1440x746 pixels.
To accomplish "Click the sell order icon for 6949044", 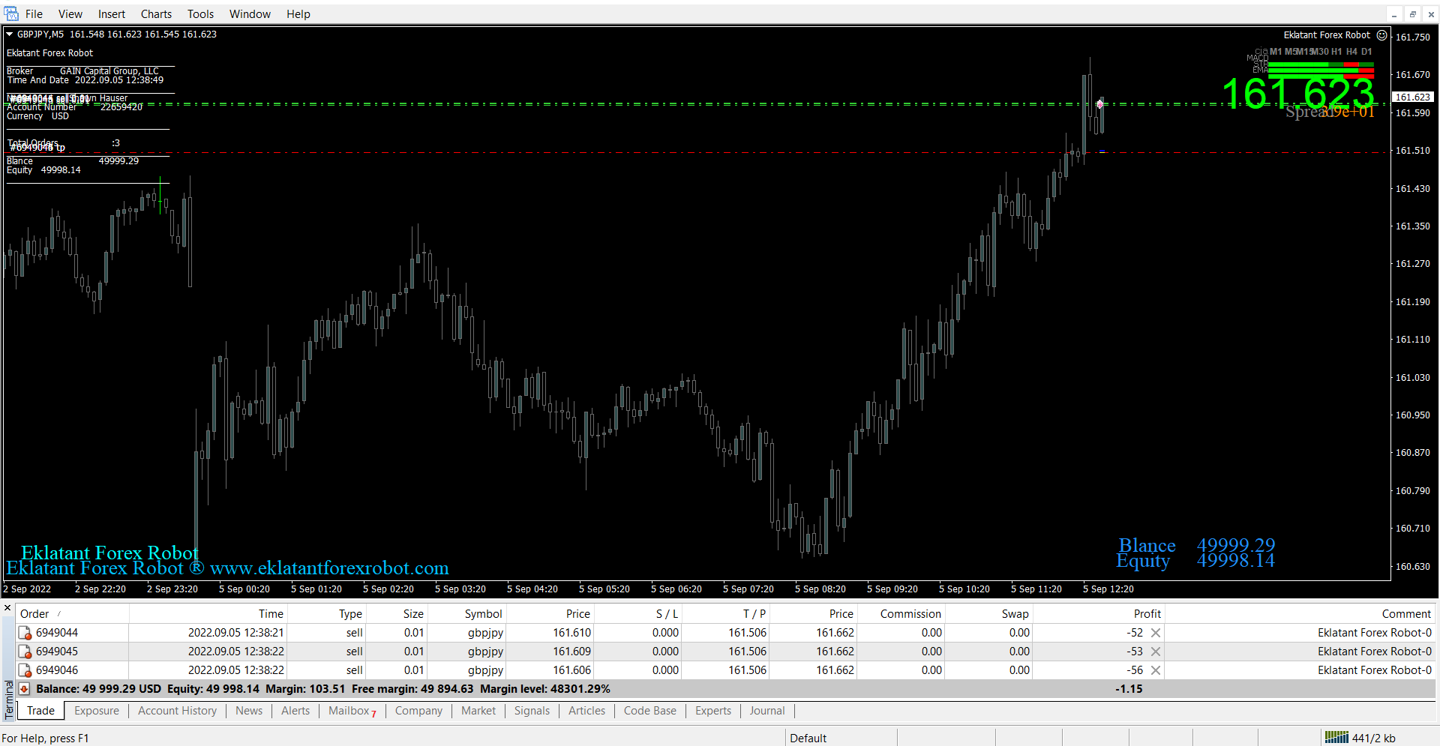I will (x=25, y=634).
